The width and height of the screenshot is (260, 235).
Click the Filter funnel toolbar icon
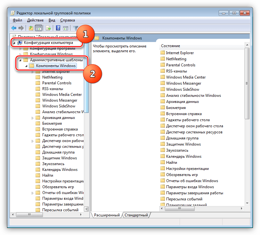(76, 28)
